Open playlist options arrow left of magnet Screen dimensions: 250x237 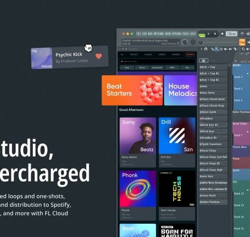[x=201, y=49]
